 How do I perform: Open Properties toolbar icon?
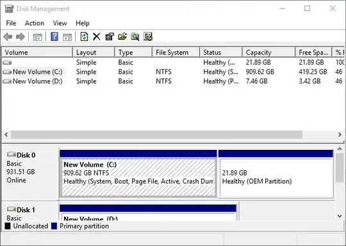(110, 37)
